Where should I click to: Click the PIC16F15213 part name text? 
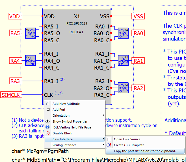click(77, 24)
